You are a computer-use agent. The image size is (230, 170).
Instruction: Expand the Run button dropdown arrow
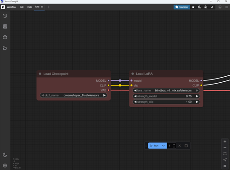point(163,146)
